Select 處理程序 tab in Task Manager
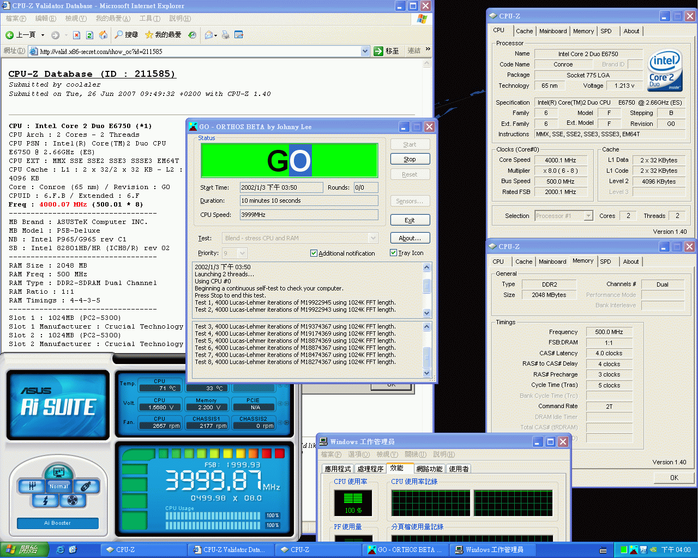This screenshot has height=558, width=698. (370, 469)
